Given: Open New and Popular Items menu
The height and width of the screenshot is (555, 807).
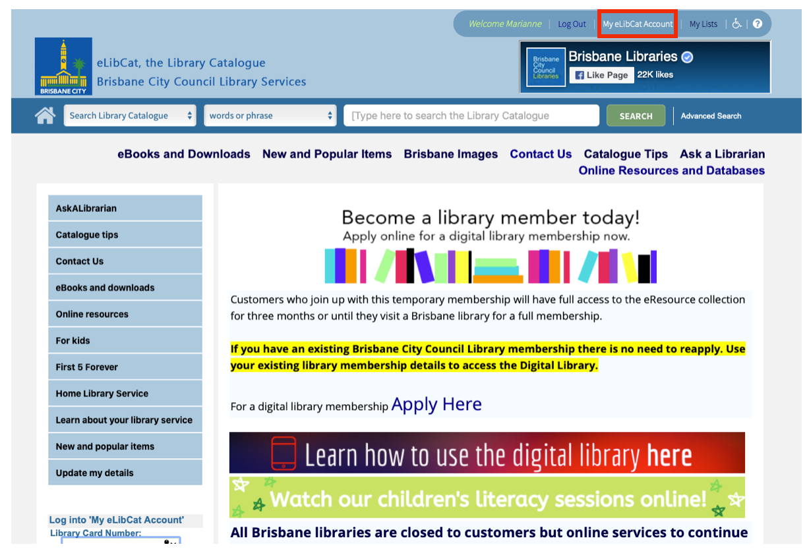Looking at the screenshot, I should 327,154.
